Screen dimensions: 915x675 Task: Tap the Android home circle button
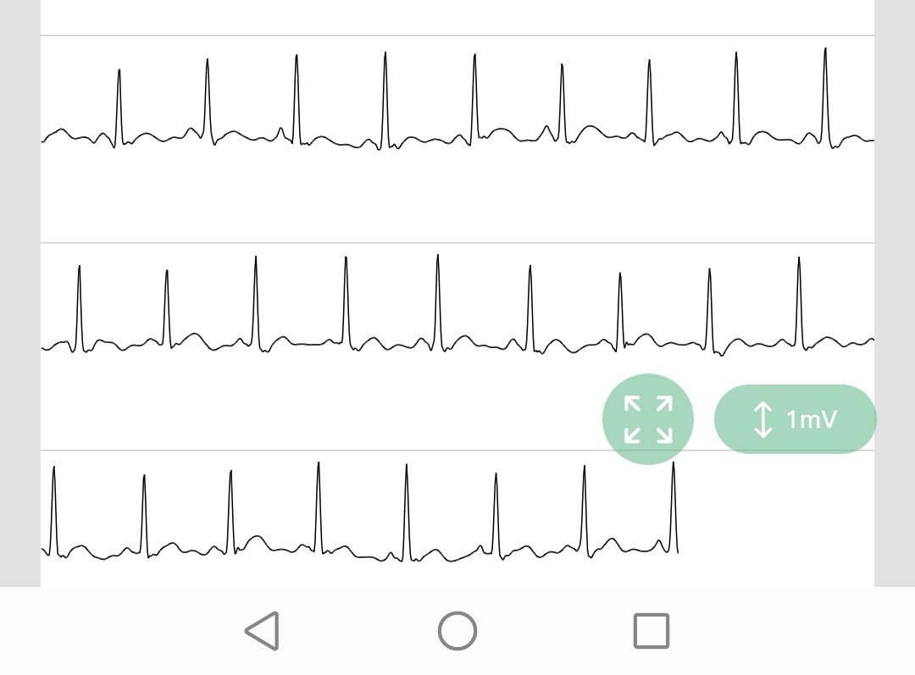pos(457,631)
